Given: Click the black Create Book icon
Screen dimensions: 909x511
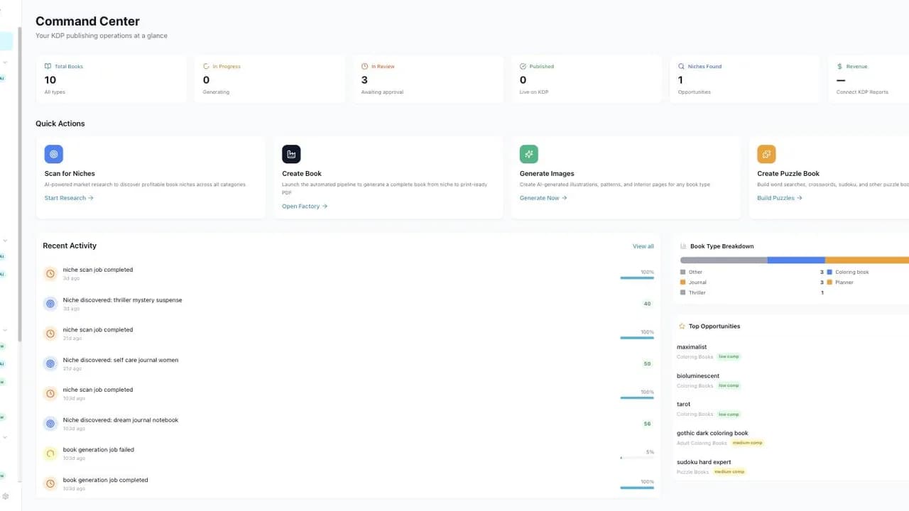Looking at the screenshot, I should (x=291, y=154).
